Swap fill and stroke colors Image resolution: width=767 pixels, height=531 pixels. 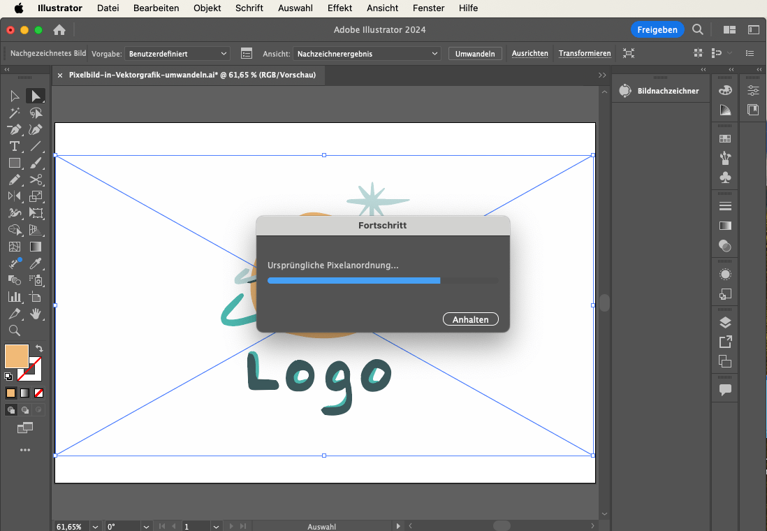[39, 348]
